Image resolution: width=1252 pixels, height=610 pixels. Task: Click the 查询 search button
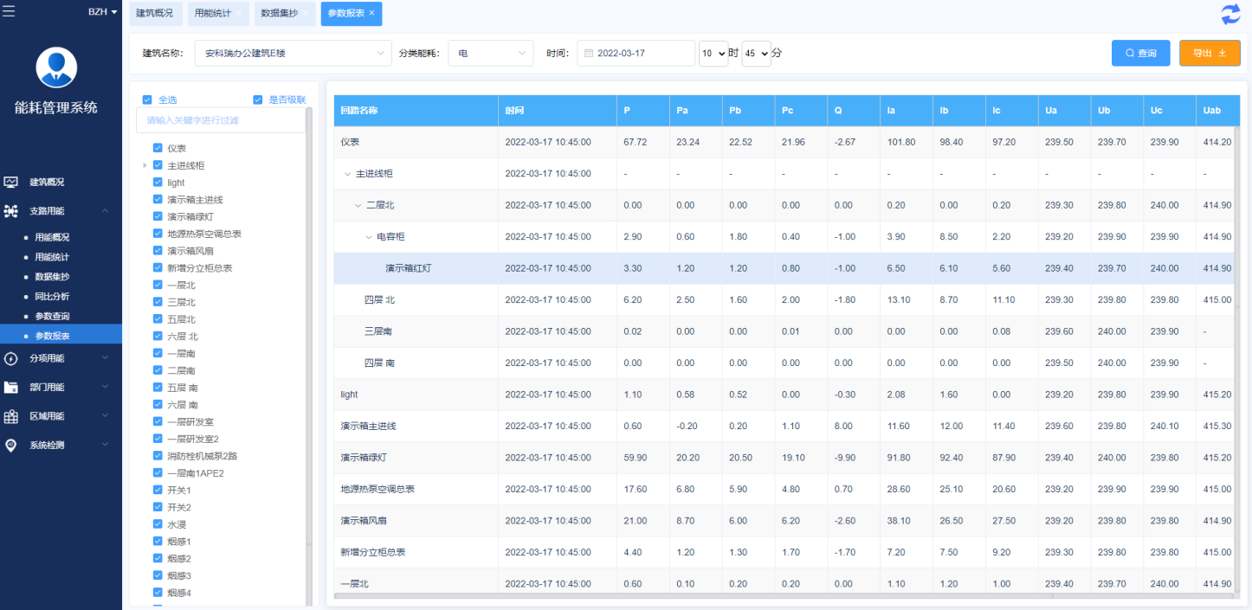(x=1141, y=53)
